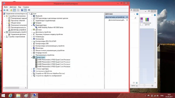Viewport: 175px width, 98px height.
Task: Select DVD-дисководы и дисководы компакт-дисков category
Action: pos(52,18)
